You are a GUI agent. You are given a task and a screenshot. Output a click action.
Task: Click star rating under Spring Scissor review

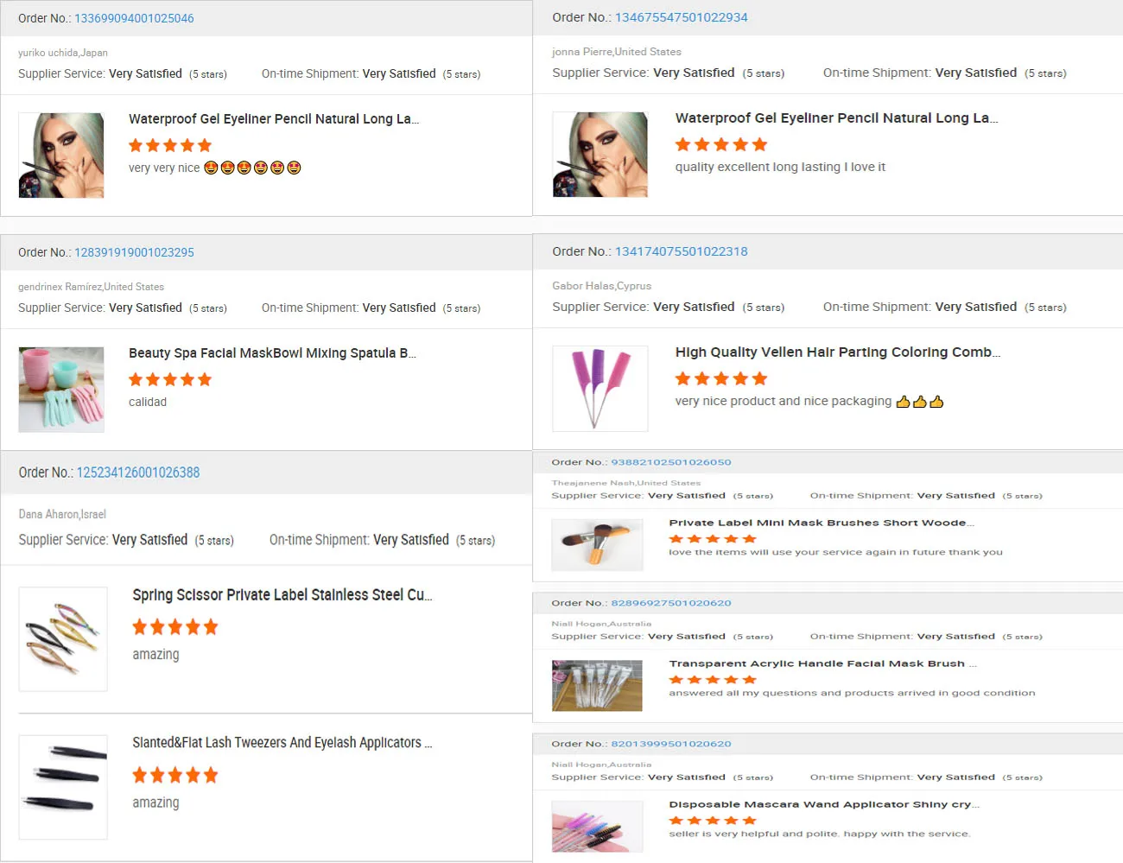pos(175,627)
